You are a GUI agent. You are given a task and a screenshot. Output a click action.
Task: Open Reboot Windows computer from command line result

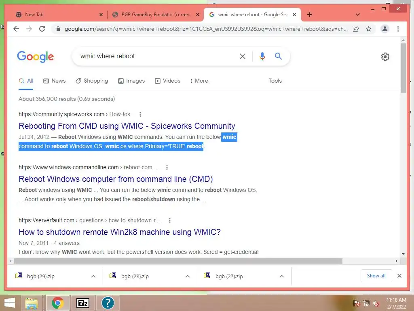point(116,179)
